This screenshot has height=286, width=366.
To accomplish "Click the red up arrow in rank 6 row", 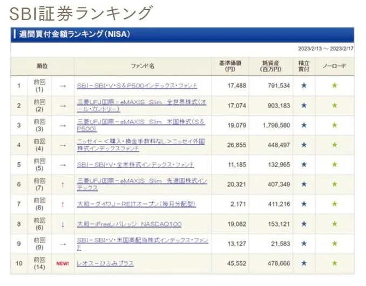I will point(63,185).
